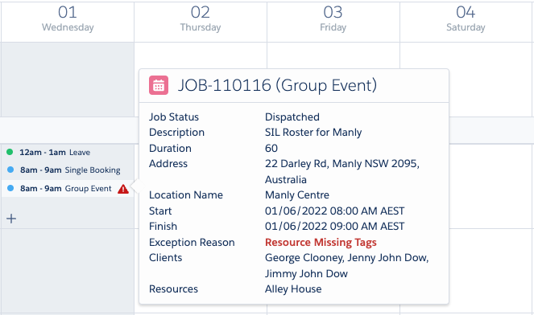The height and width of the screenshot is (315, 534).
Task: Click the pink calendar icon beside JOB-110116
Action: coord(159,85)
